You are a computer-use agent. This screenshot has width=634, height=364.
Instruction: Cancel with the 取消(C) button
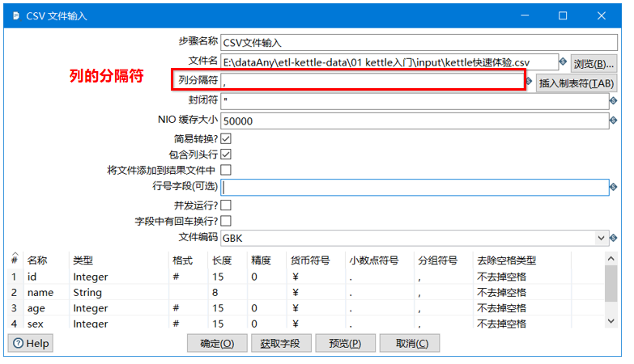coord(409,344)
